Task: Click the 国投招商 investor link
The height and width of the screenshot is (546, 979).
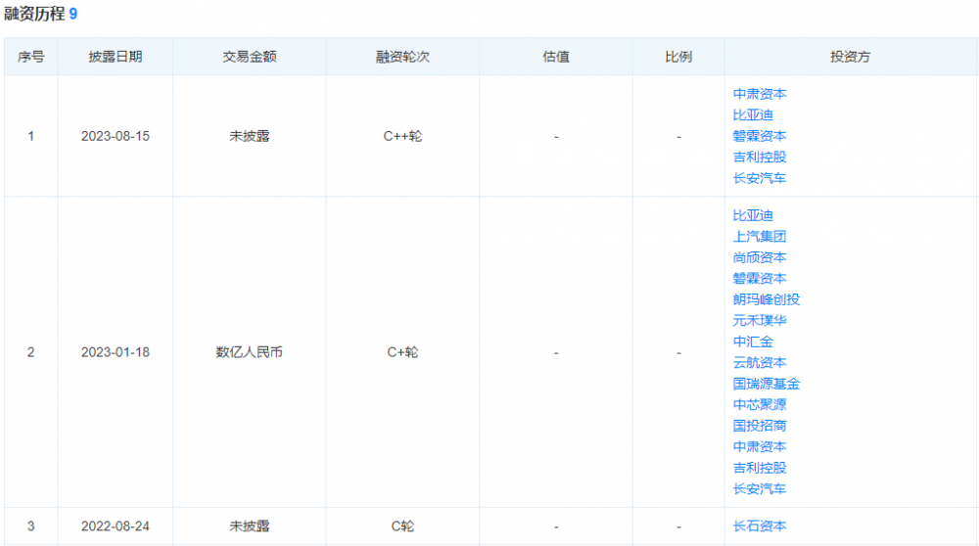Action: pyautogui.click(x=760, y=426)
